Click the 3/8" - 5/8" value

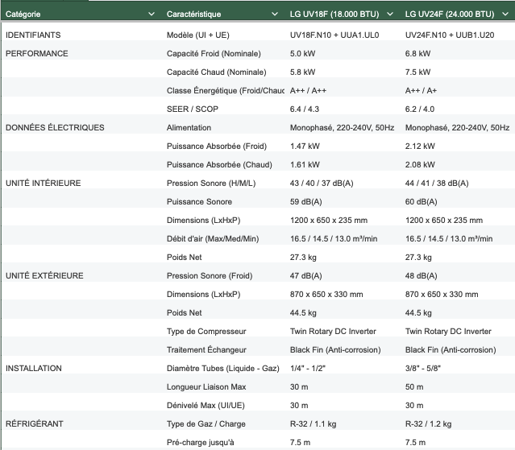click(x=422, y=369)
